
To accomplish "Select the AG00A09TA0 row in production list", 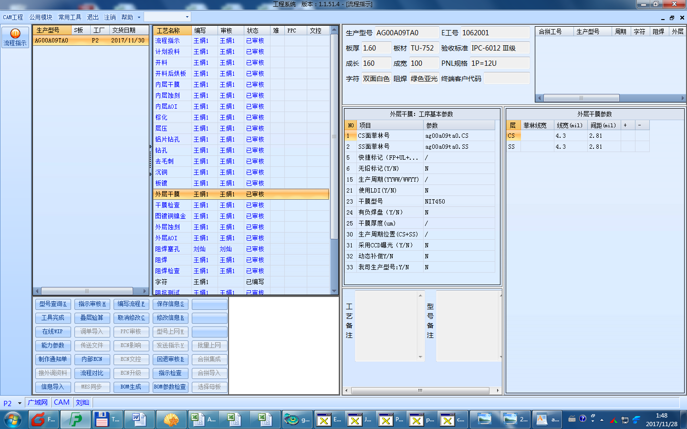I will coord(91,41).
